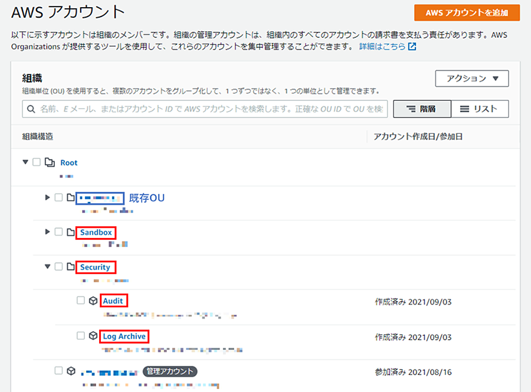The image size is (531, 392).
Task: Focus the account search input field
Action: pos(205,109)
